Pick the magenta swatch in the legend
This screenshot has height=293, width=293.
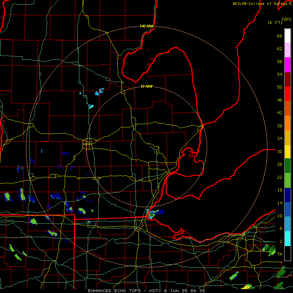coord(287,65)
